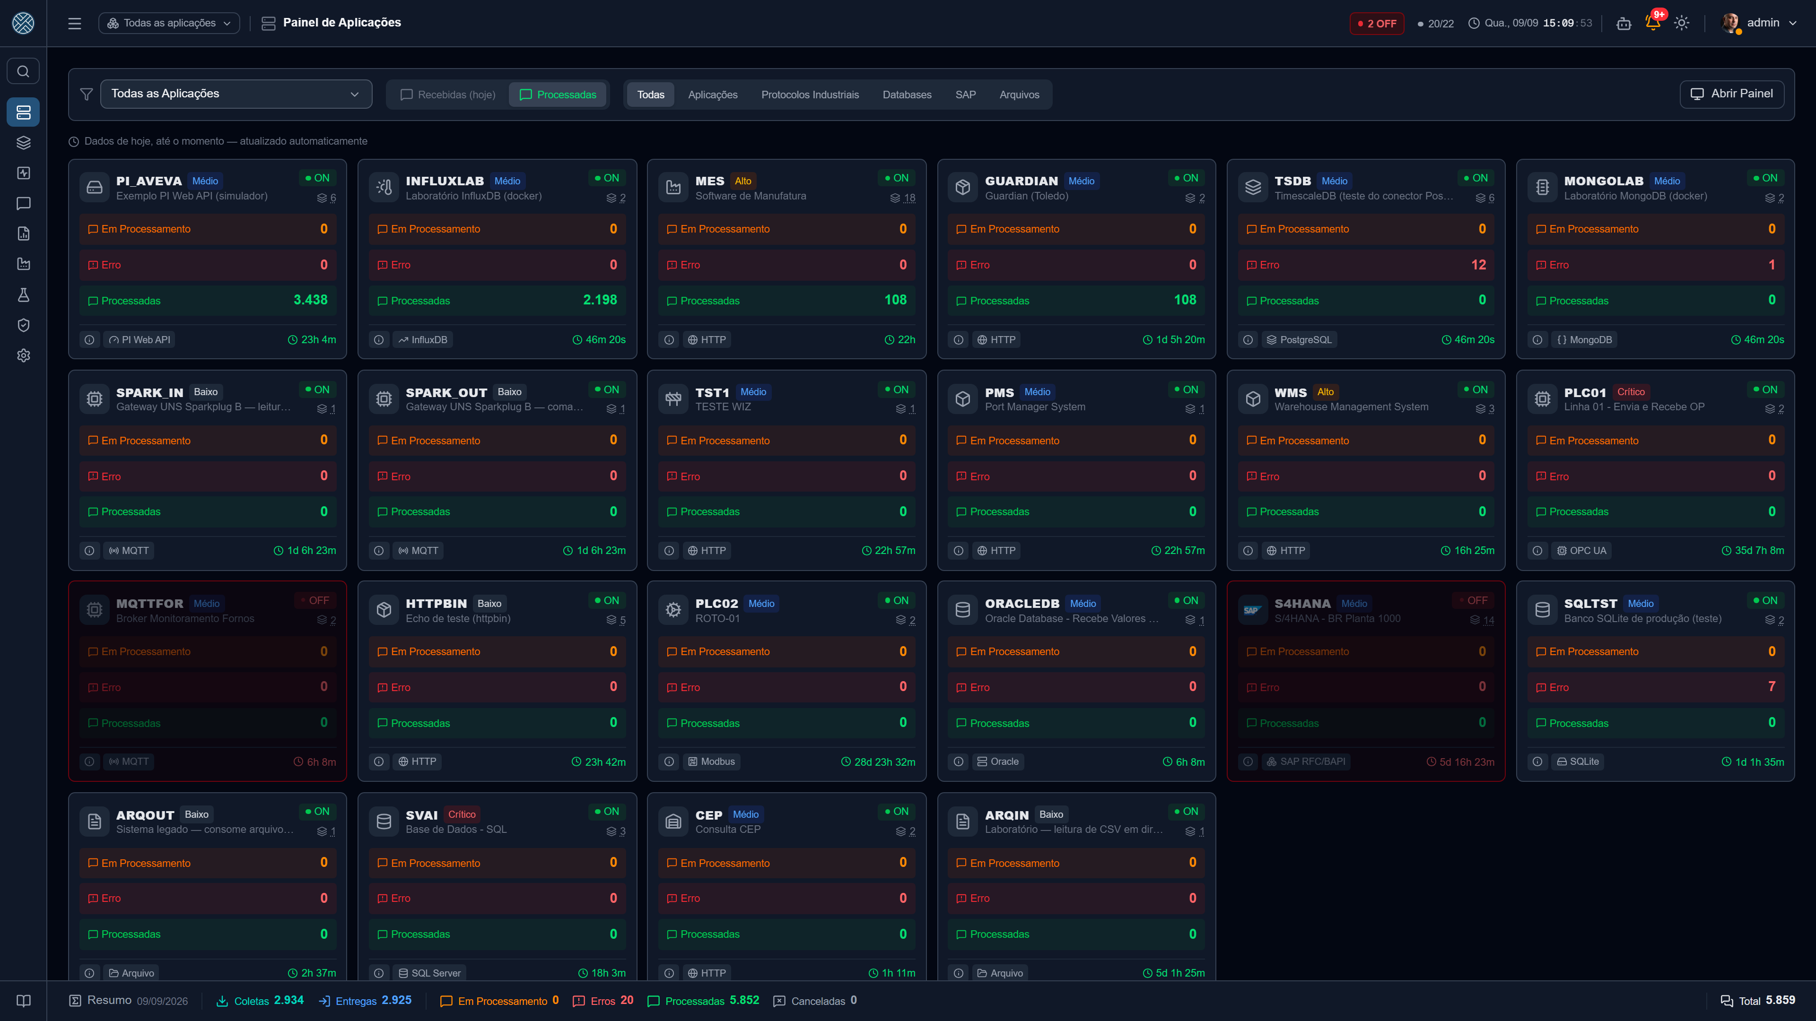
Task: Click the PostgreSQL tag on TSDB card
Action: 1299,340
